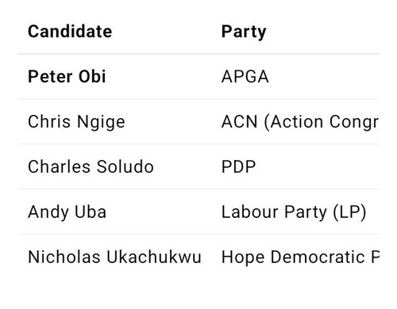Select the Charles Soludo cell
The height and width of the screenshot is (309, 397).
point(91,167)
